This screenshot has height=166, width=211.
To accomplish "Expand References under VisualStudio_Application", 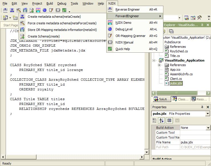I will coord(159,65).
